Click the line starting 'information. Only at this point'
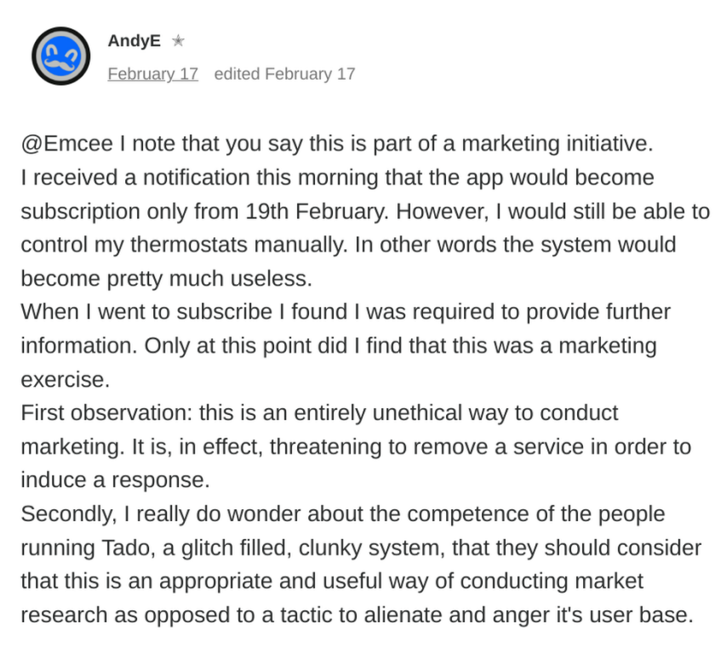The width and height of the screenshot is (726, 658). pyautogui.click(x=339, y=346)
